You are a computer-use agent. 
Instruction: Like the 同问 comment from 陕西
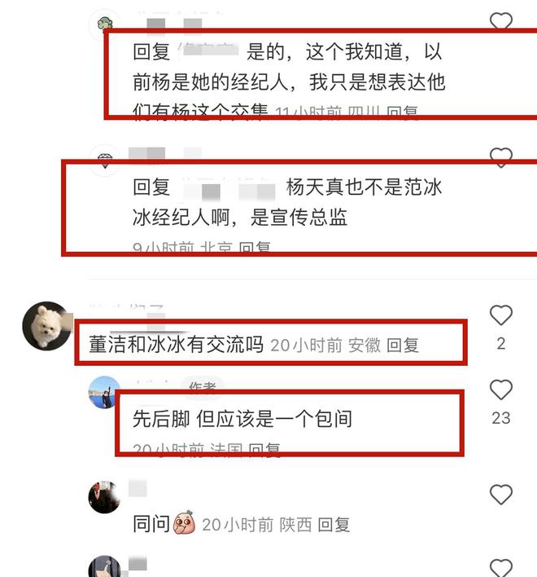point(501,494)
